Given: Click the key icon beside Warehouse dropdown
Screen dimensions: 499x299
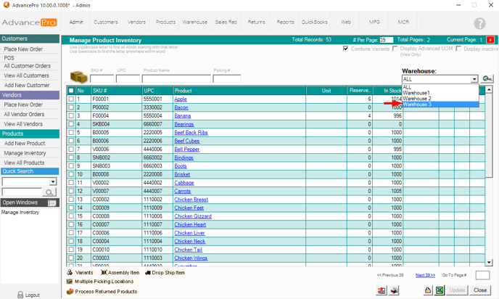Looking at the screenshot, I should pos(487,79).
